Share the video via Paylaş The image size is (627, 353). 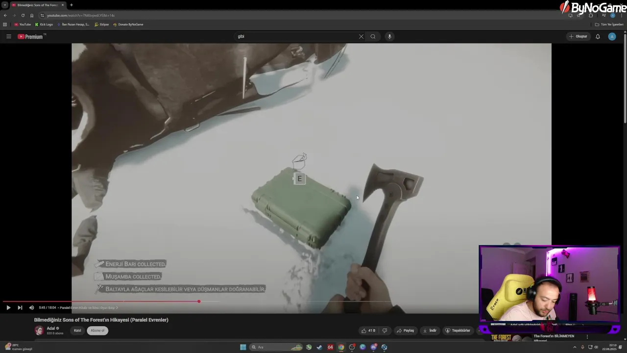coord(406,330)
